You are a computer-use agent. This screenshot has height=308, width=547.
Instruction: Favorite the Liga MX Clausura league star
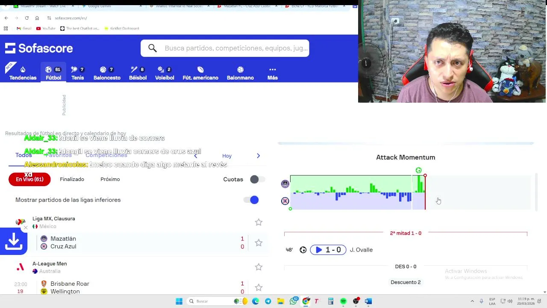259,222
